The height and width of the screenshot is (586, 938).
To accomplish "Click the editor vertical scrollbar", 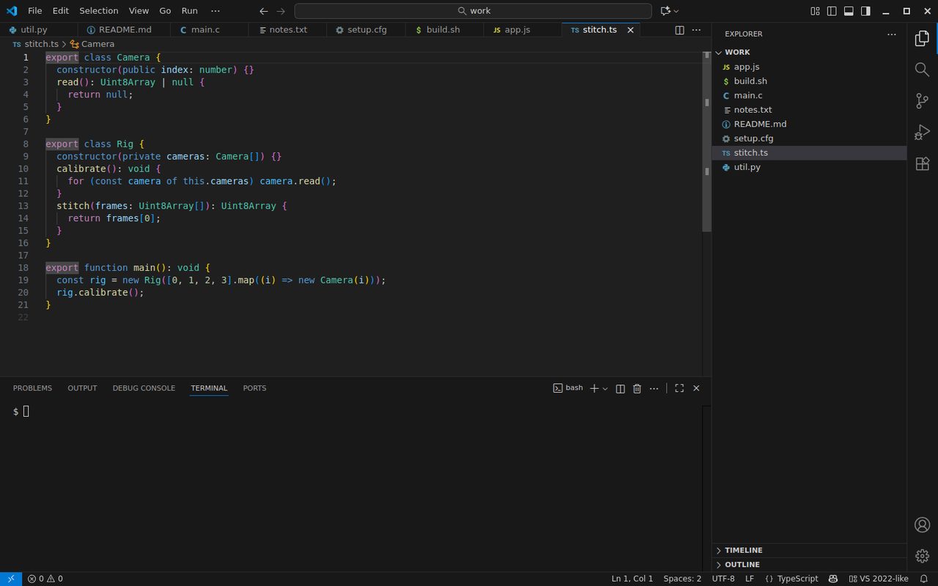I will pyautogui.click(x=706, y=142).
